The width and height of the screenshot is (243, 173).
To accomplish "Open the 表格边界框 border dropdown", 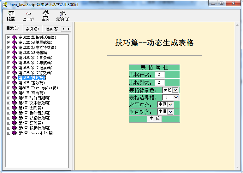I will (176, 98).
